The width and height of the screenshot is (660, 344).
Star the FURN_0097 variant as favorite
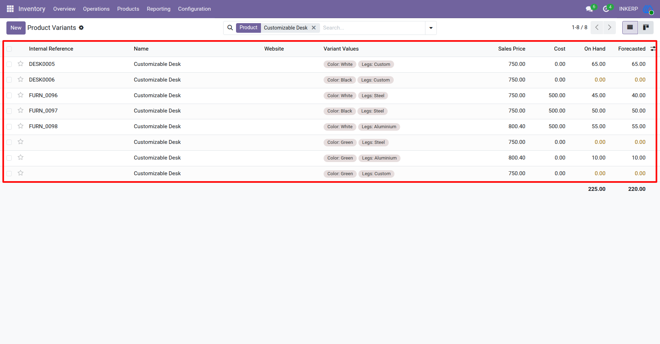[21, 110]
